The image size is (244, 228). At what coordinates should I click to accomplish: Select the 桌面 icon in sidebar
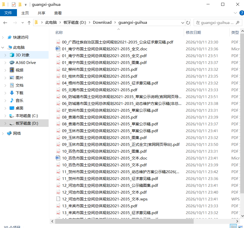[x=12, y=108]
